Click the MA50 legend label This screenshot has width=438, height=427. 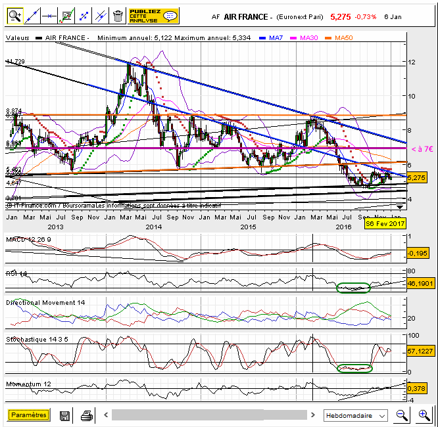[x=343, y=37]
